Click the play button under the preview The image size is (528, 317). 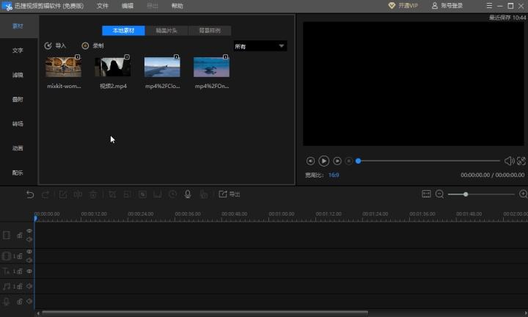[x=323, y=161]
